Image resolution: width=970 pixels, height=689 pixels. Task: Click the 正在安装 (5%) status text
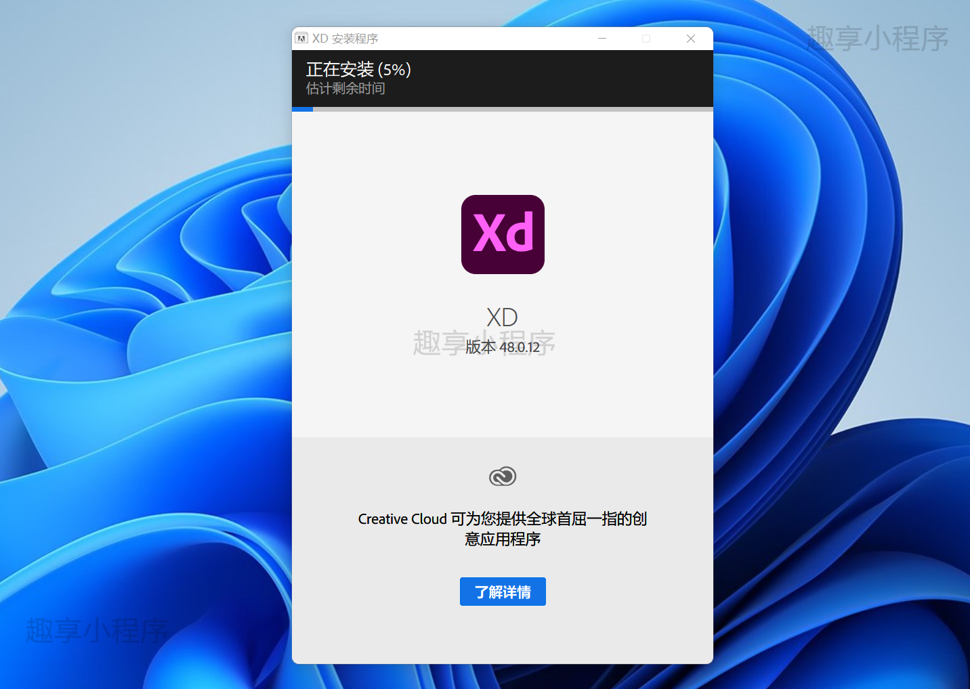pos(358,69)
